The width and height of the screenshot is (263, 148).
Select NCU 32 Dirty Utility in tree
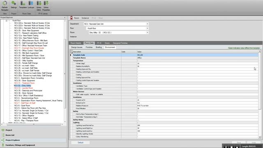(x=23, y=86)
